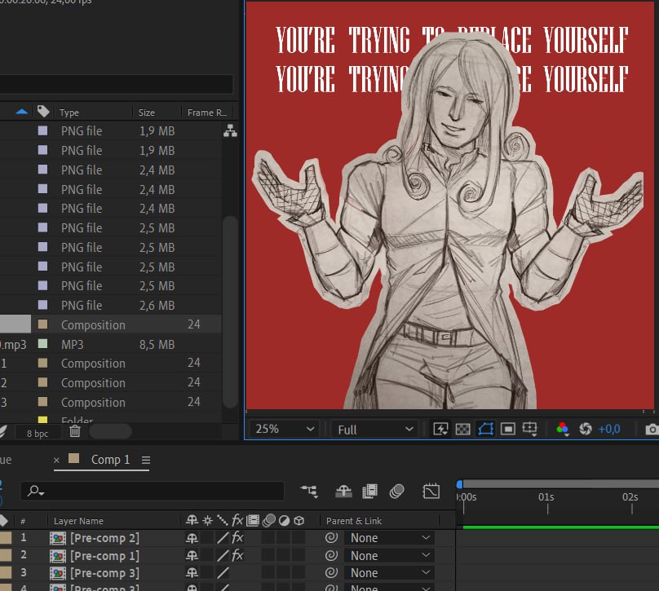Click the Adjustment Layer column header icon
This screenshot has width=659, height=591.
tap(284, 521)
